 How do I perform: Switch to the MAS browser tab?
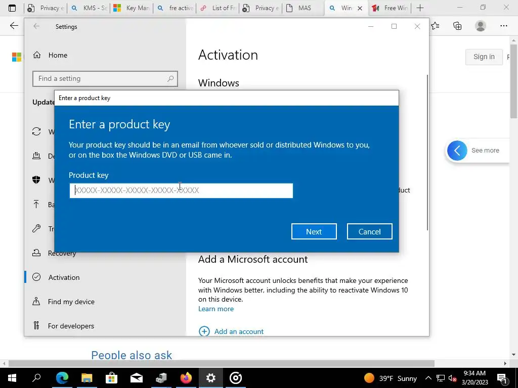(304, 8)
